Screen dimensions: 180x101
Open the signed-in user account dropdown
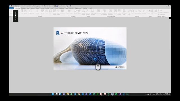[66, 6]
